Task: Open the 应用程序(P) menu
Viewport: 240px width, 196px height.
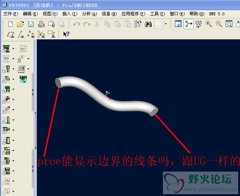Action: coord(133,14)
